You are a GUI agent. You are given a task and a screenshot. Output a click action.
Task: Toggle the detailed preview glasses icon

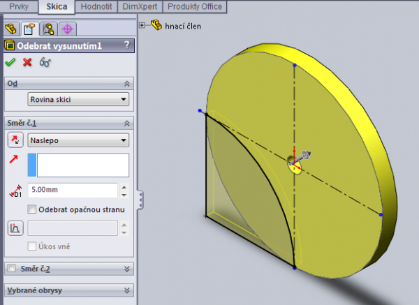(x=45, y=62)
